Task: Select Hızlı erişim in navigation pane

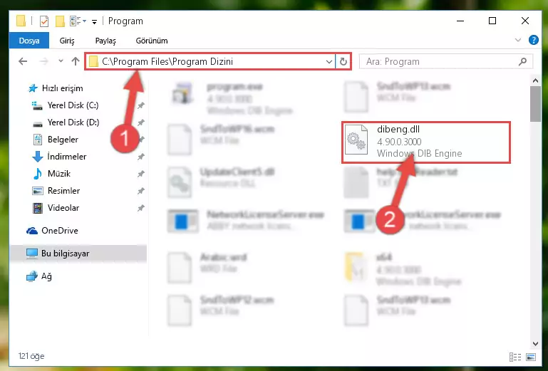Action: click(x=56, y=88)
